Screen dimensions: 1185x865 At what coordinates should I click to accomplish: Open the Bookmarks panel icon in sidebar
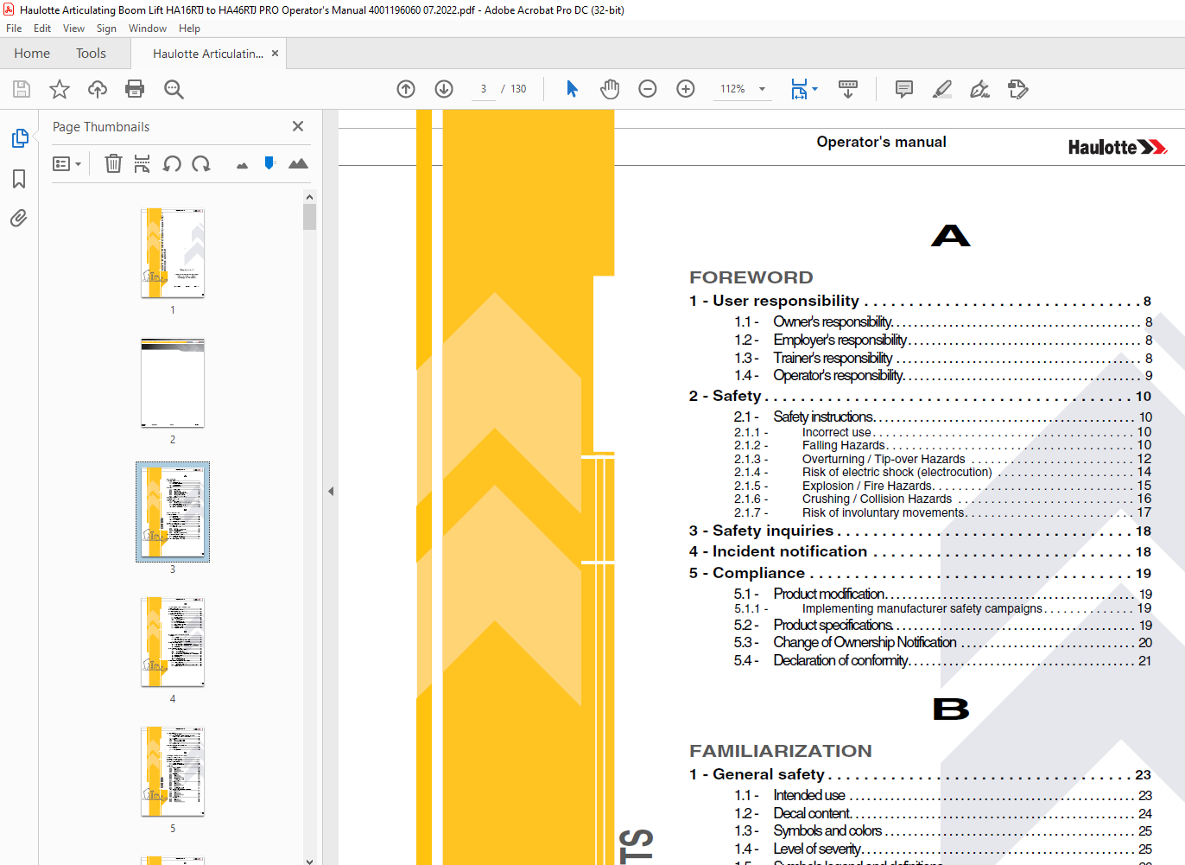pyautogui.click(x=19, y=179)
